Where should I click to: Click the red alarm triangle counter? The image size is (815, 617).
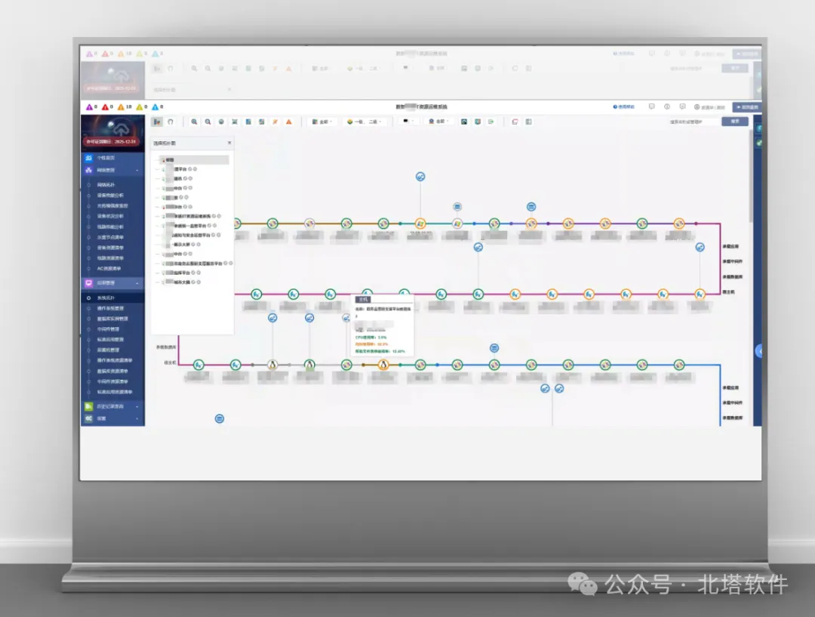(x=107, y=106)
